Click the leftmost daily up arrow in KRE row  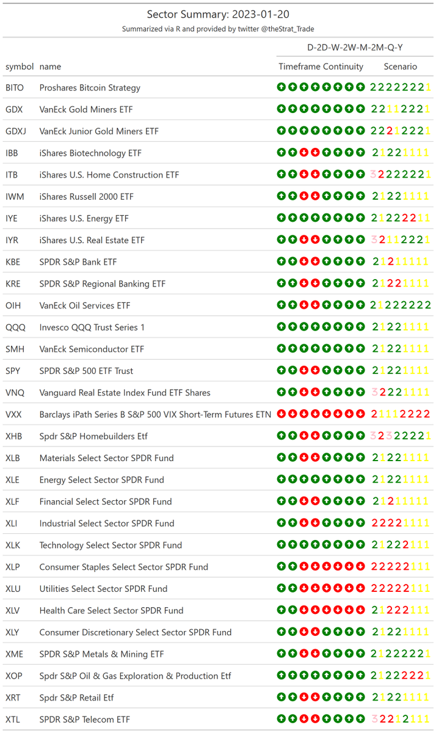click(x=282, y=283)
